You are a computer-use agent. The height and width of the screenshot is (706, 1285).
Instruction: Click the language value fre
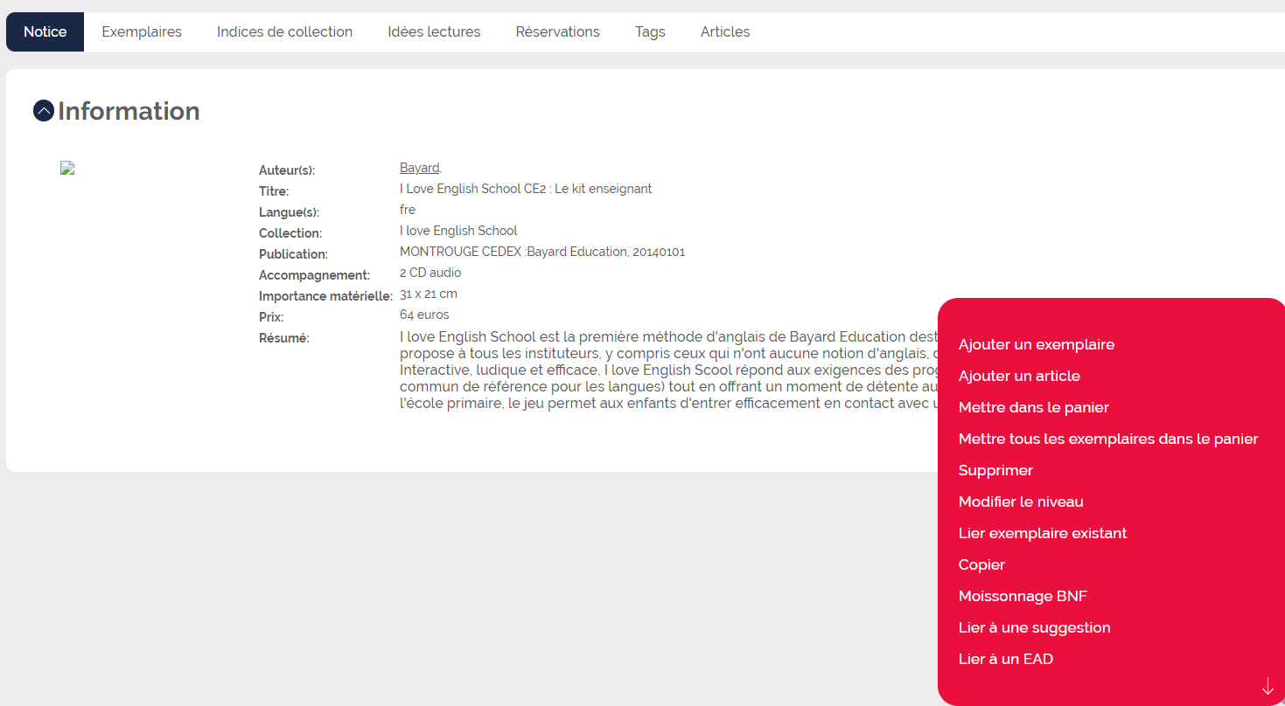408,210
